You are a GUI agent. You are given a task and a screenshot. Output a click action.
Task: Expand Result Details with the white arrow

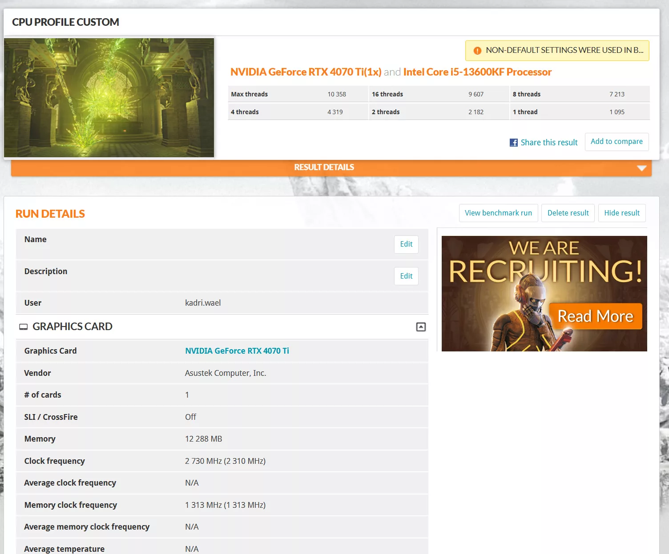(x=641, y=168)
